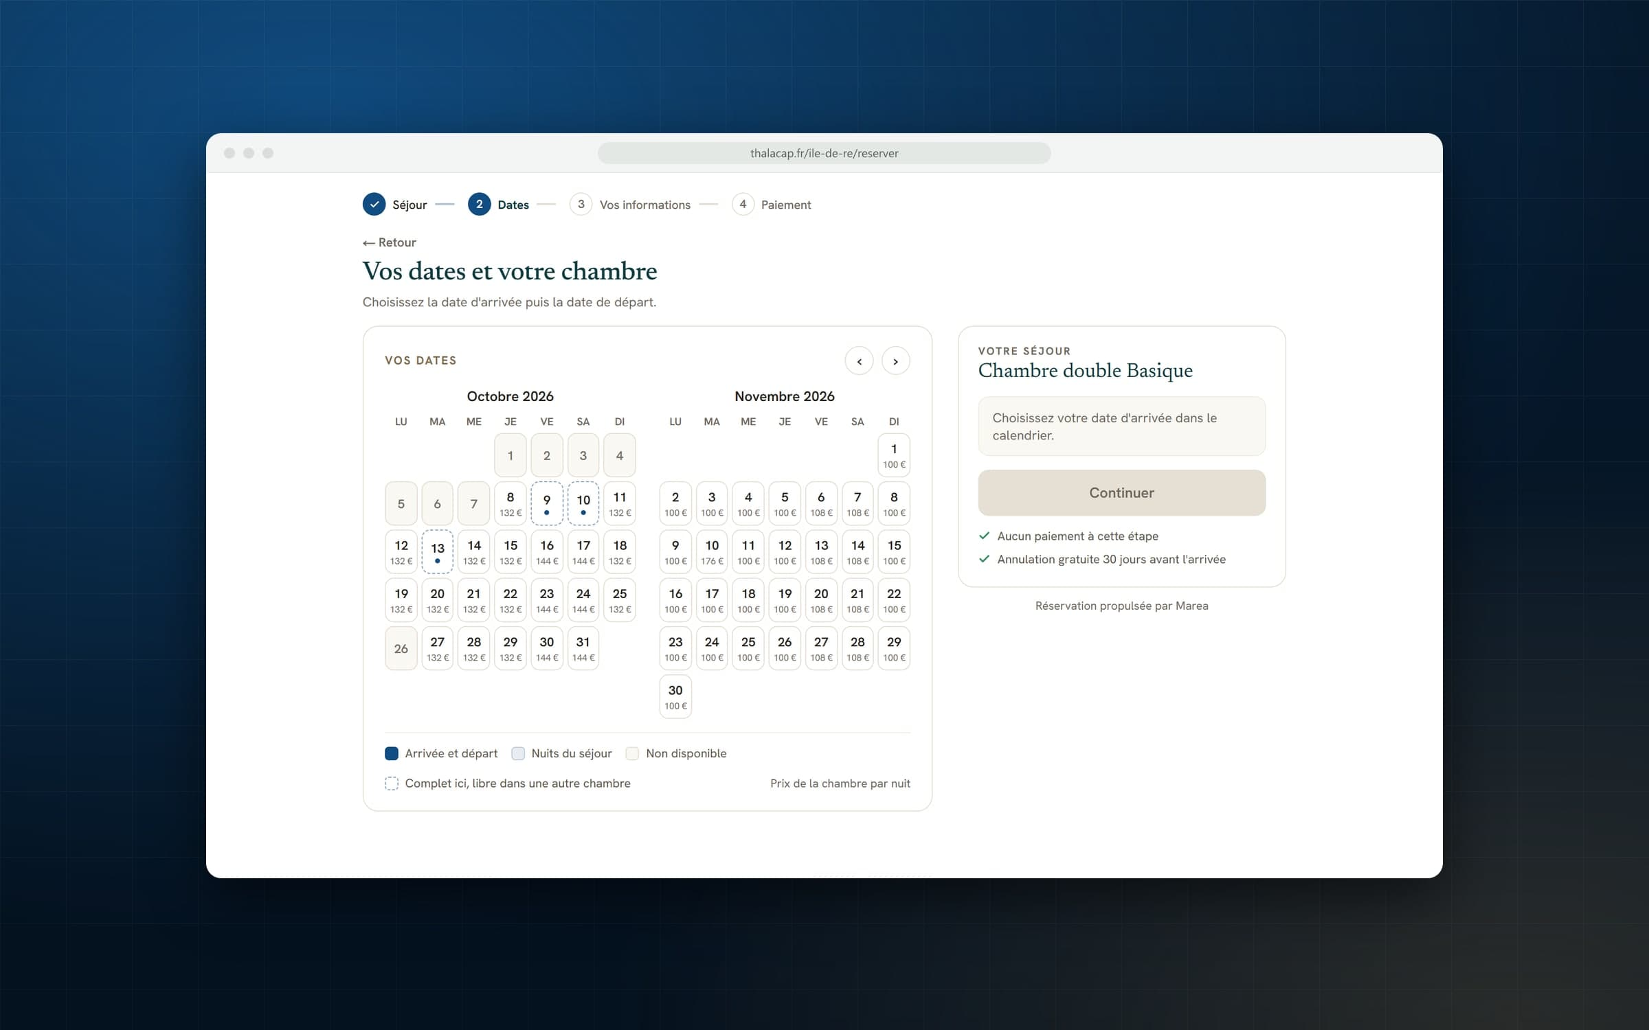Select November 15 at 100 €
This screenshot has width=1649, height=1030.
pos(894,551)
